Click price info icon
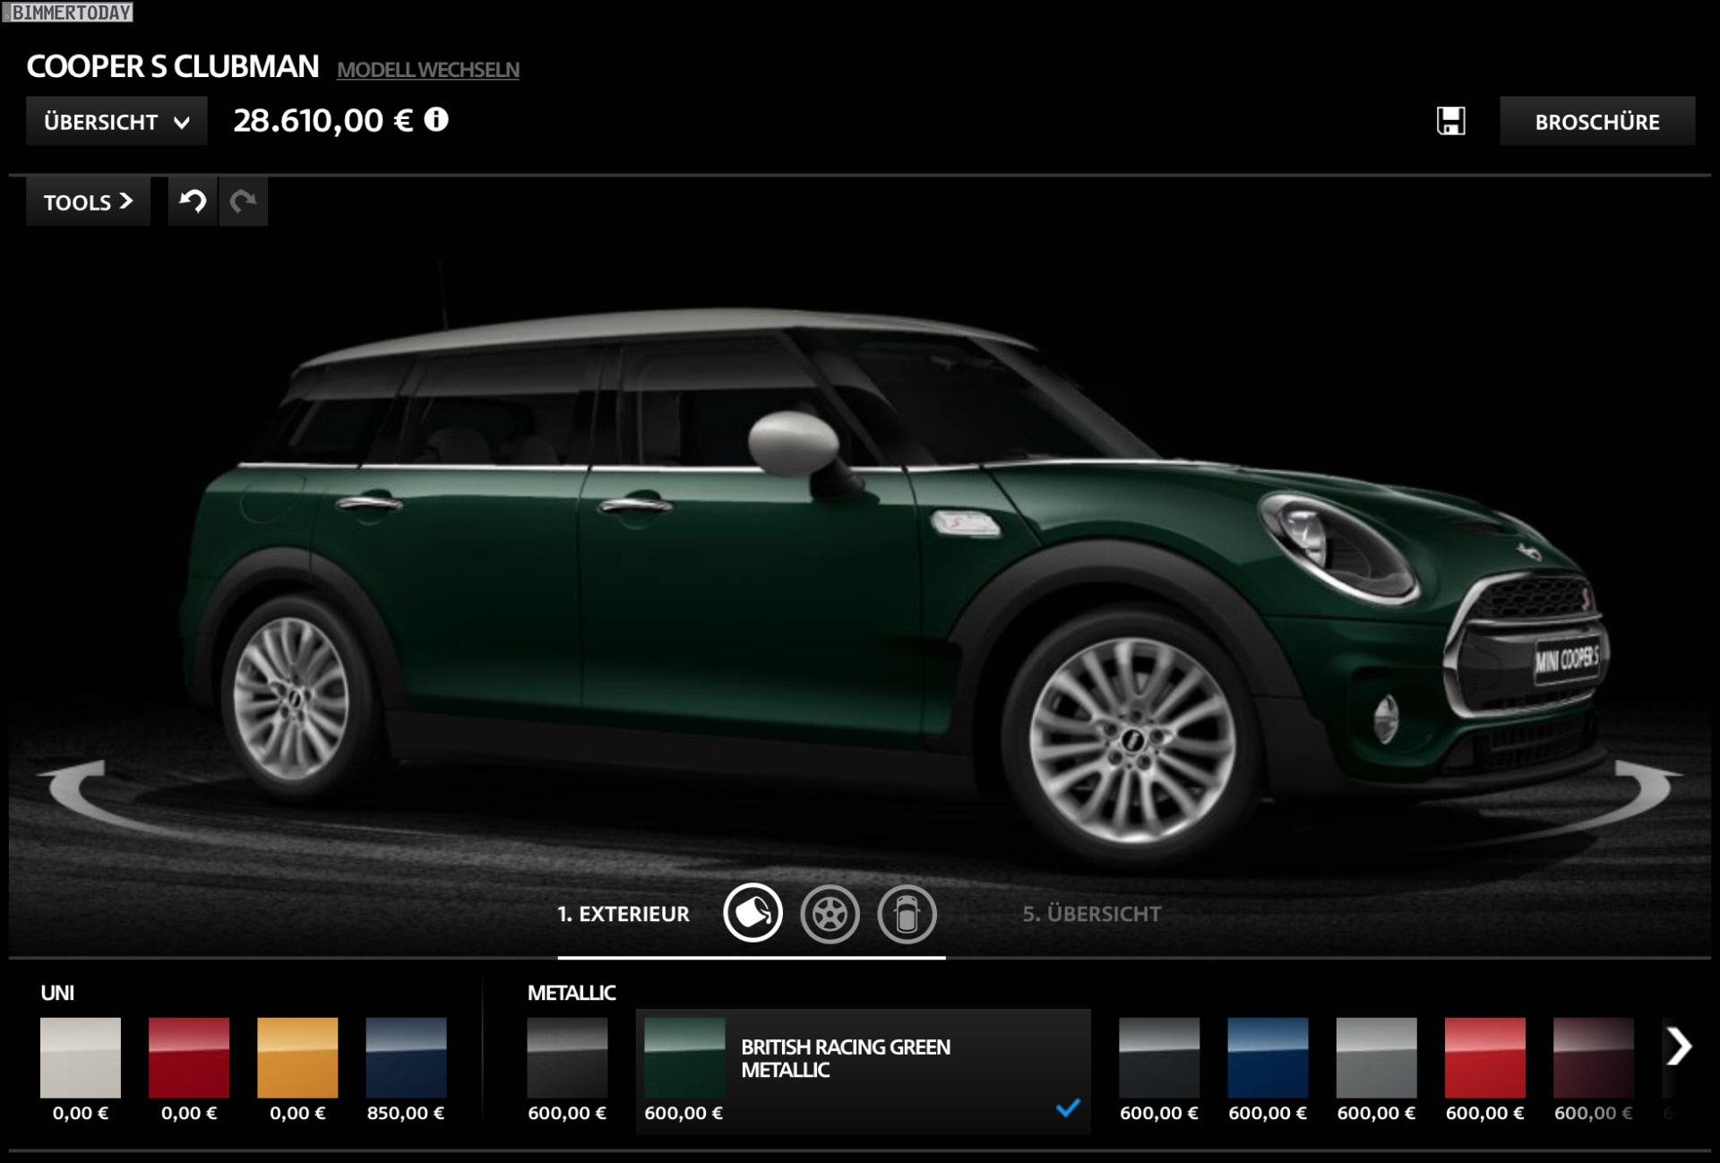The width and height of the screenshot is (1720, 1163). pyautogui.click(x=436, y=119)
